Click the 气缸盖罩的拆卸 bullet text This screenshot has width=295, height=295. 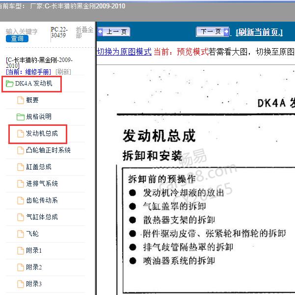[174, 206]
